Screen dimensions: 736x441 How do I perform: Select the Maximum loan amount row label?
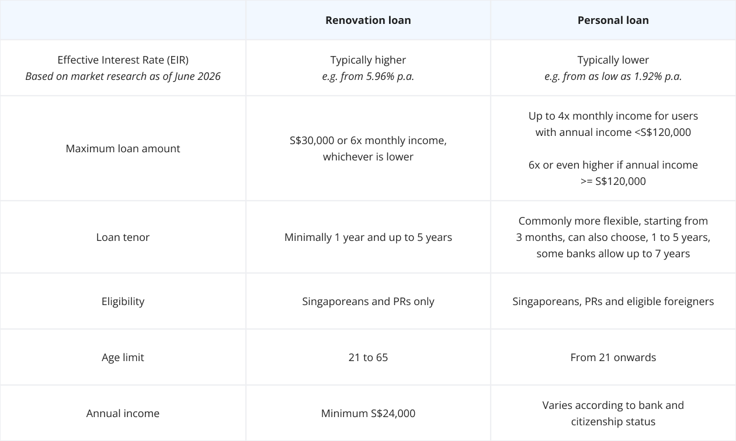coord(123,148)
